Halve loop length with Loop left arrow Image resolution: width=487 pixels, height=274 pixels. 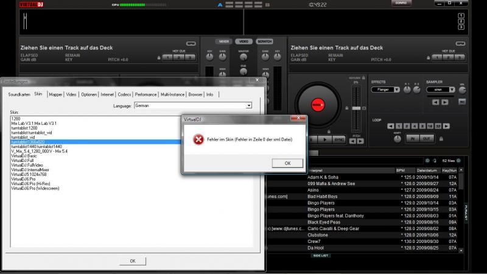pos(391,126)
